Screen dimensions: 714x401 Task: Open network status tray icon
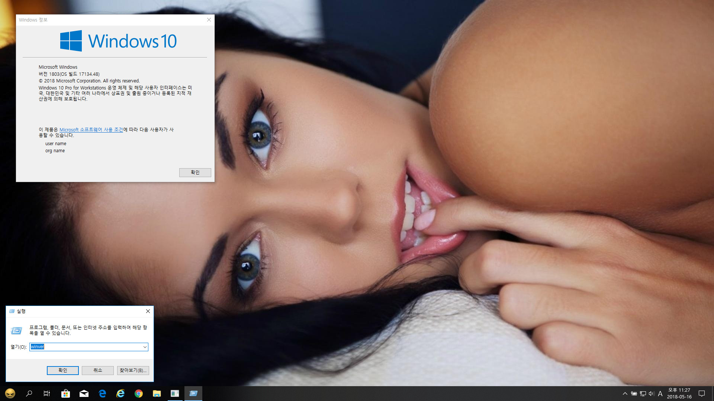[643, 394]
